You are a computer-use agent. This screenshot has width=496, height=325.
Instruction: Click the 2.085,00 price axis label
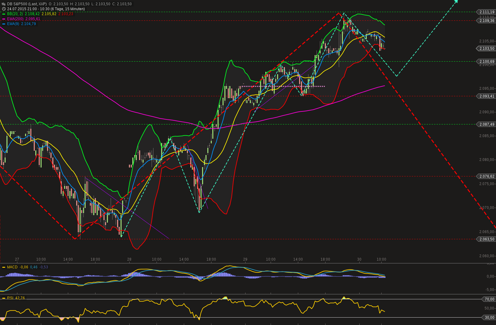[x=487, y=136]
